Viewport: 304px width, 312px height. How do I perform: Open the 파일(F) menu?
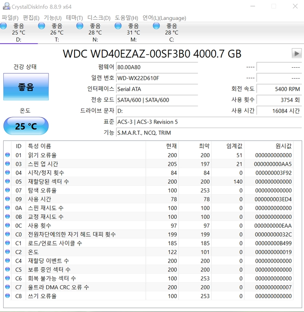coord(10,18)
